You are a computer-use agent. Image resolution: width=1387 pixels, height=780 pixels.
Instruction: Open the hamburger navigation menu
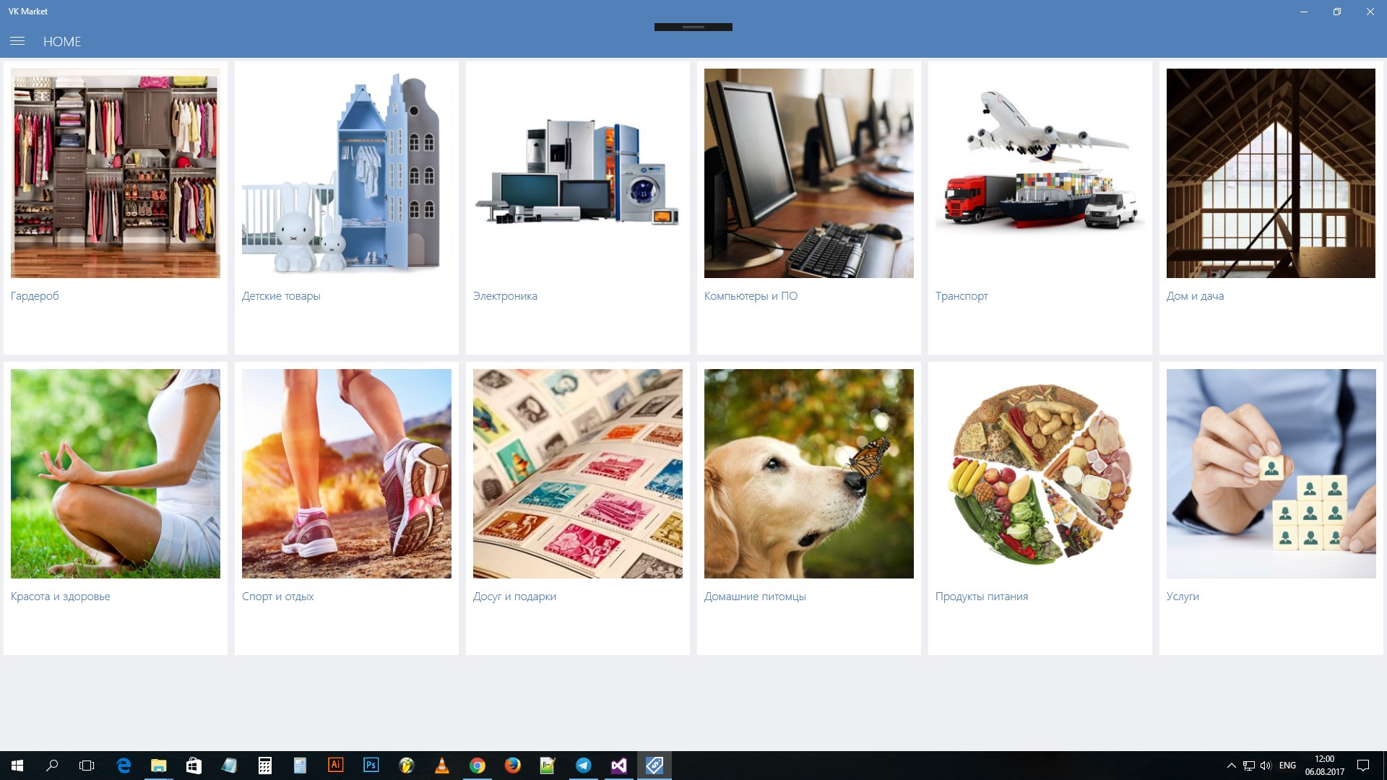[x=17, y=41]
